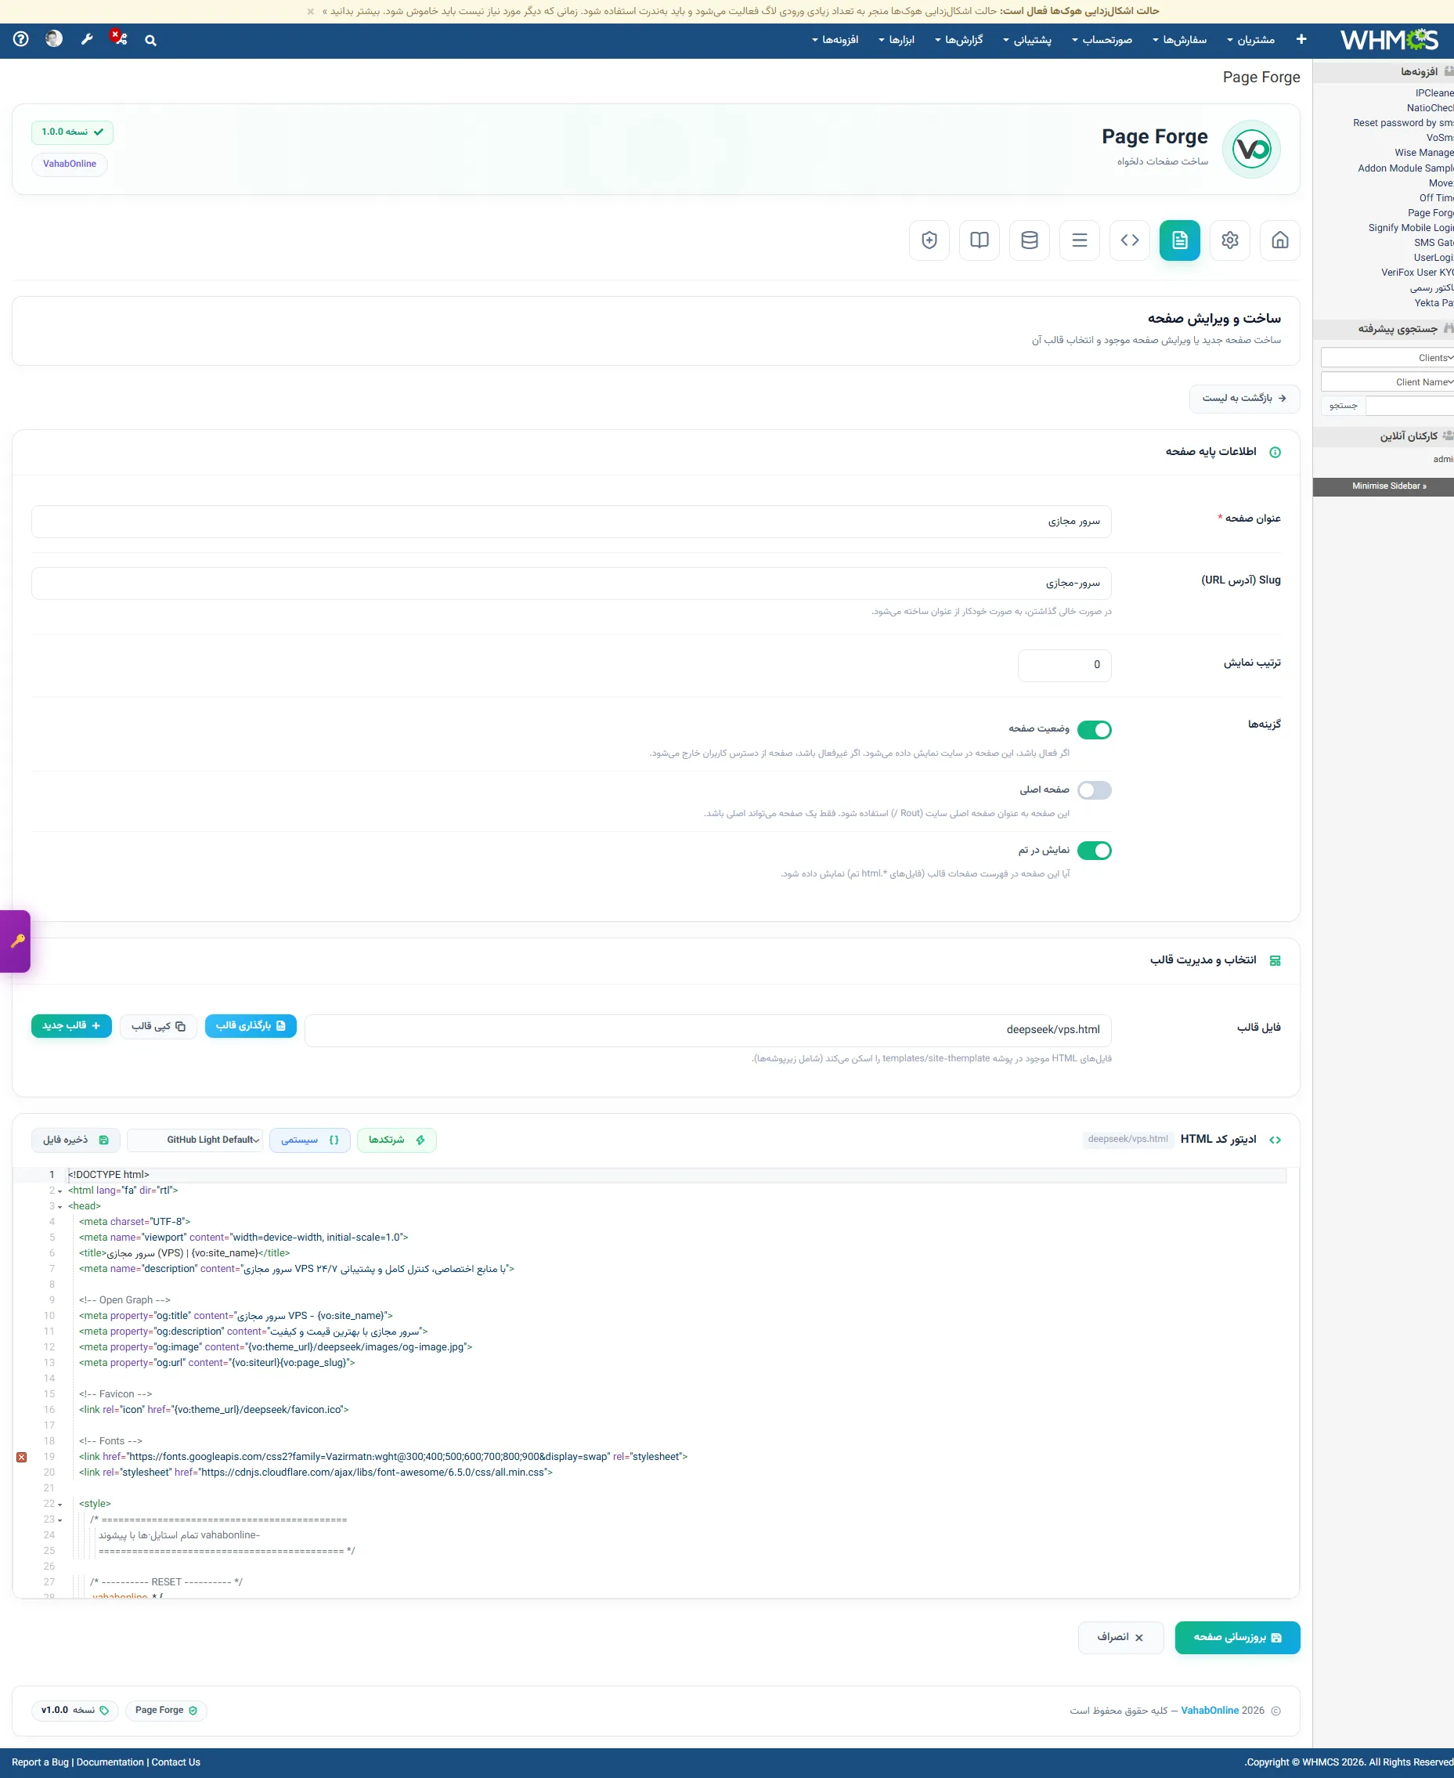Open the GitHub Light Default theme dropdown
Viewport: 1454px width, 1778px height.
pos(194,1140)
